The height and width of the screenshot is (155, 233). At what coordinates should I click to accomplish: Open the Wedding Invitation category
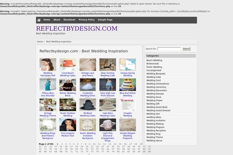(x=156, y=121)
